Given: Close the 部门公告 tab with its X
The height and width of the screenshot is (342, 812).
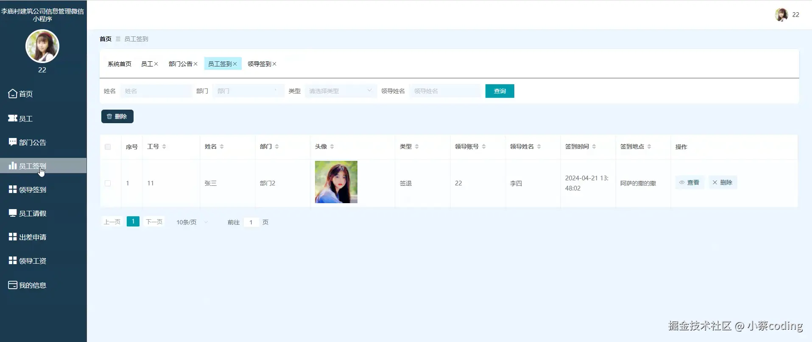Looking at the screenshot, I should tap(195, 64).
